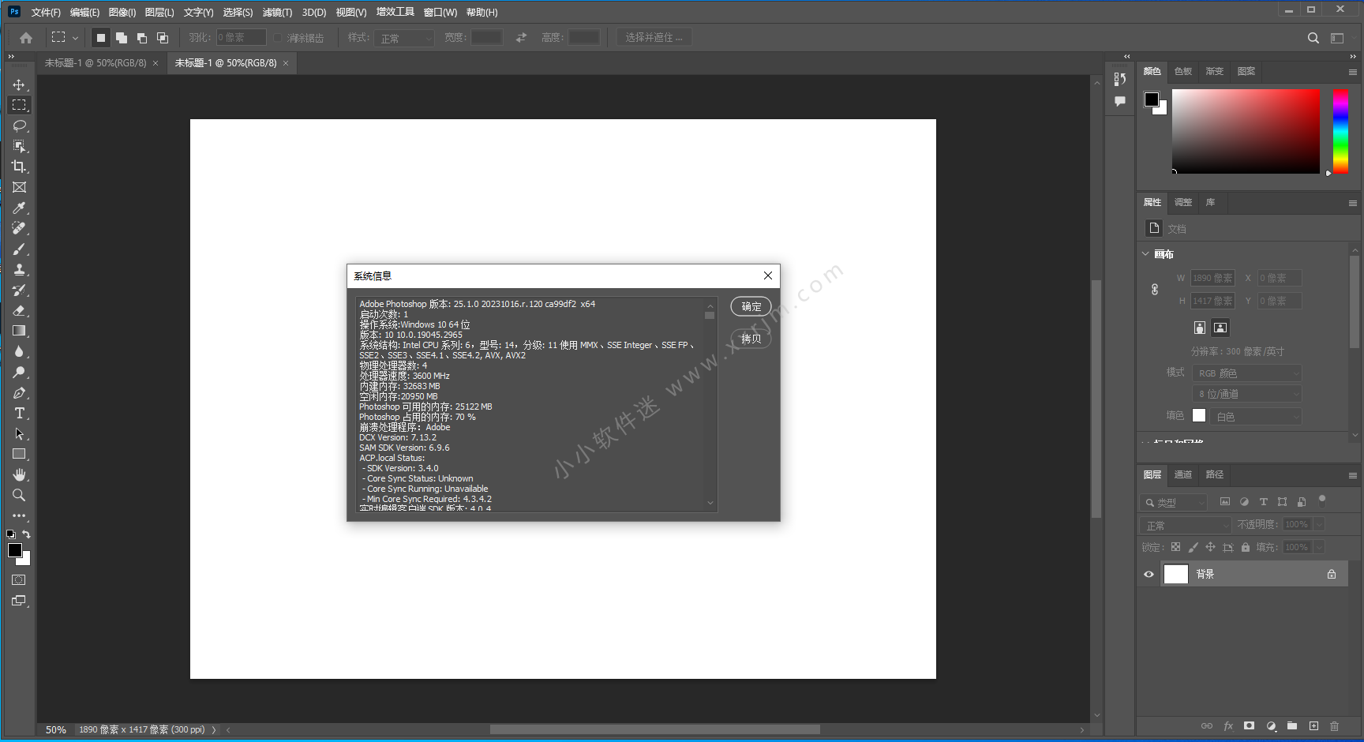This screenshot has width=1364, height=742.
Task: Click the 选择并遮住 button
Action: coord(654,38)
